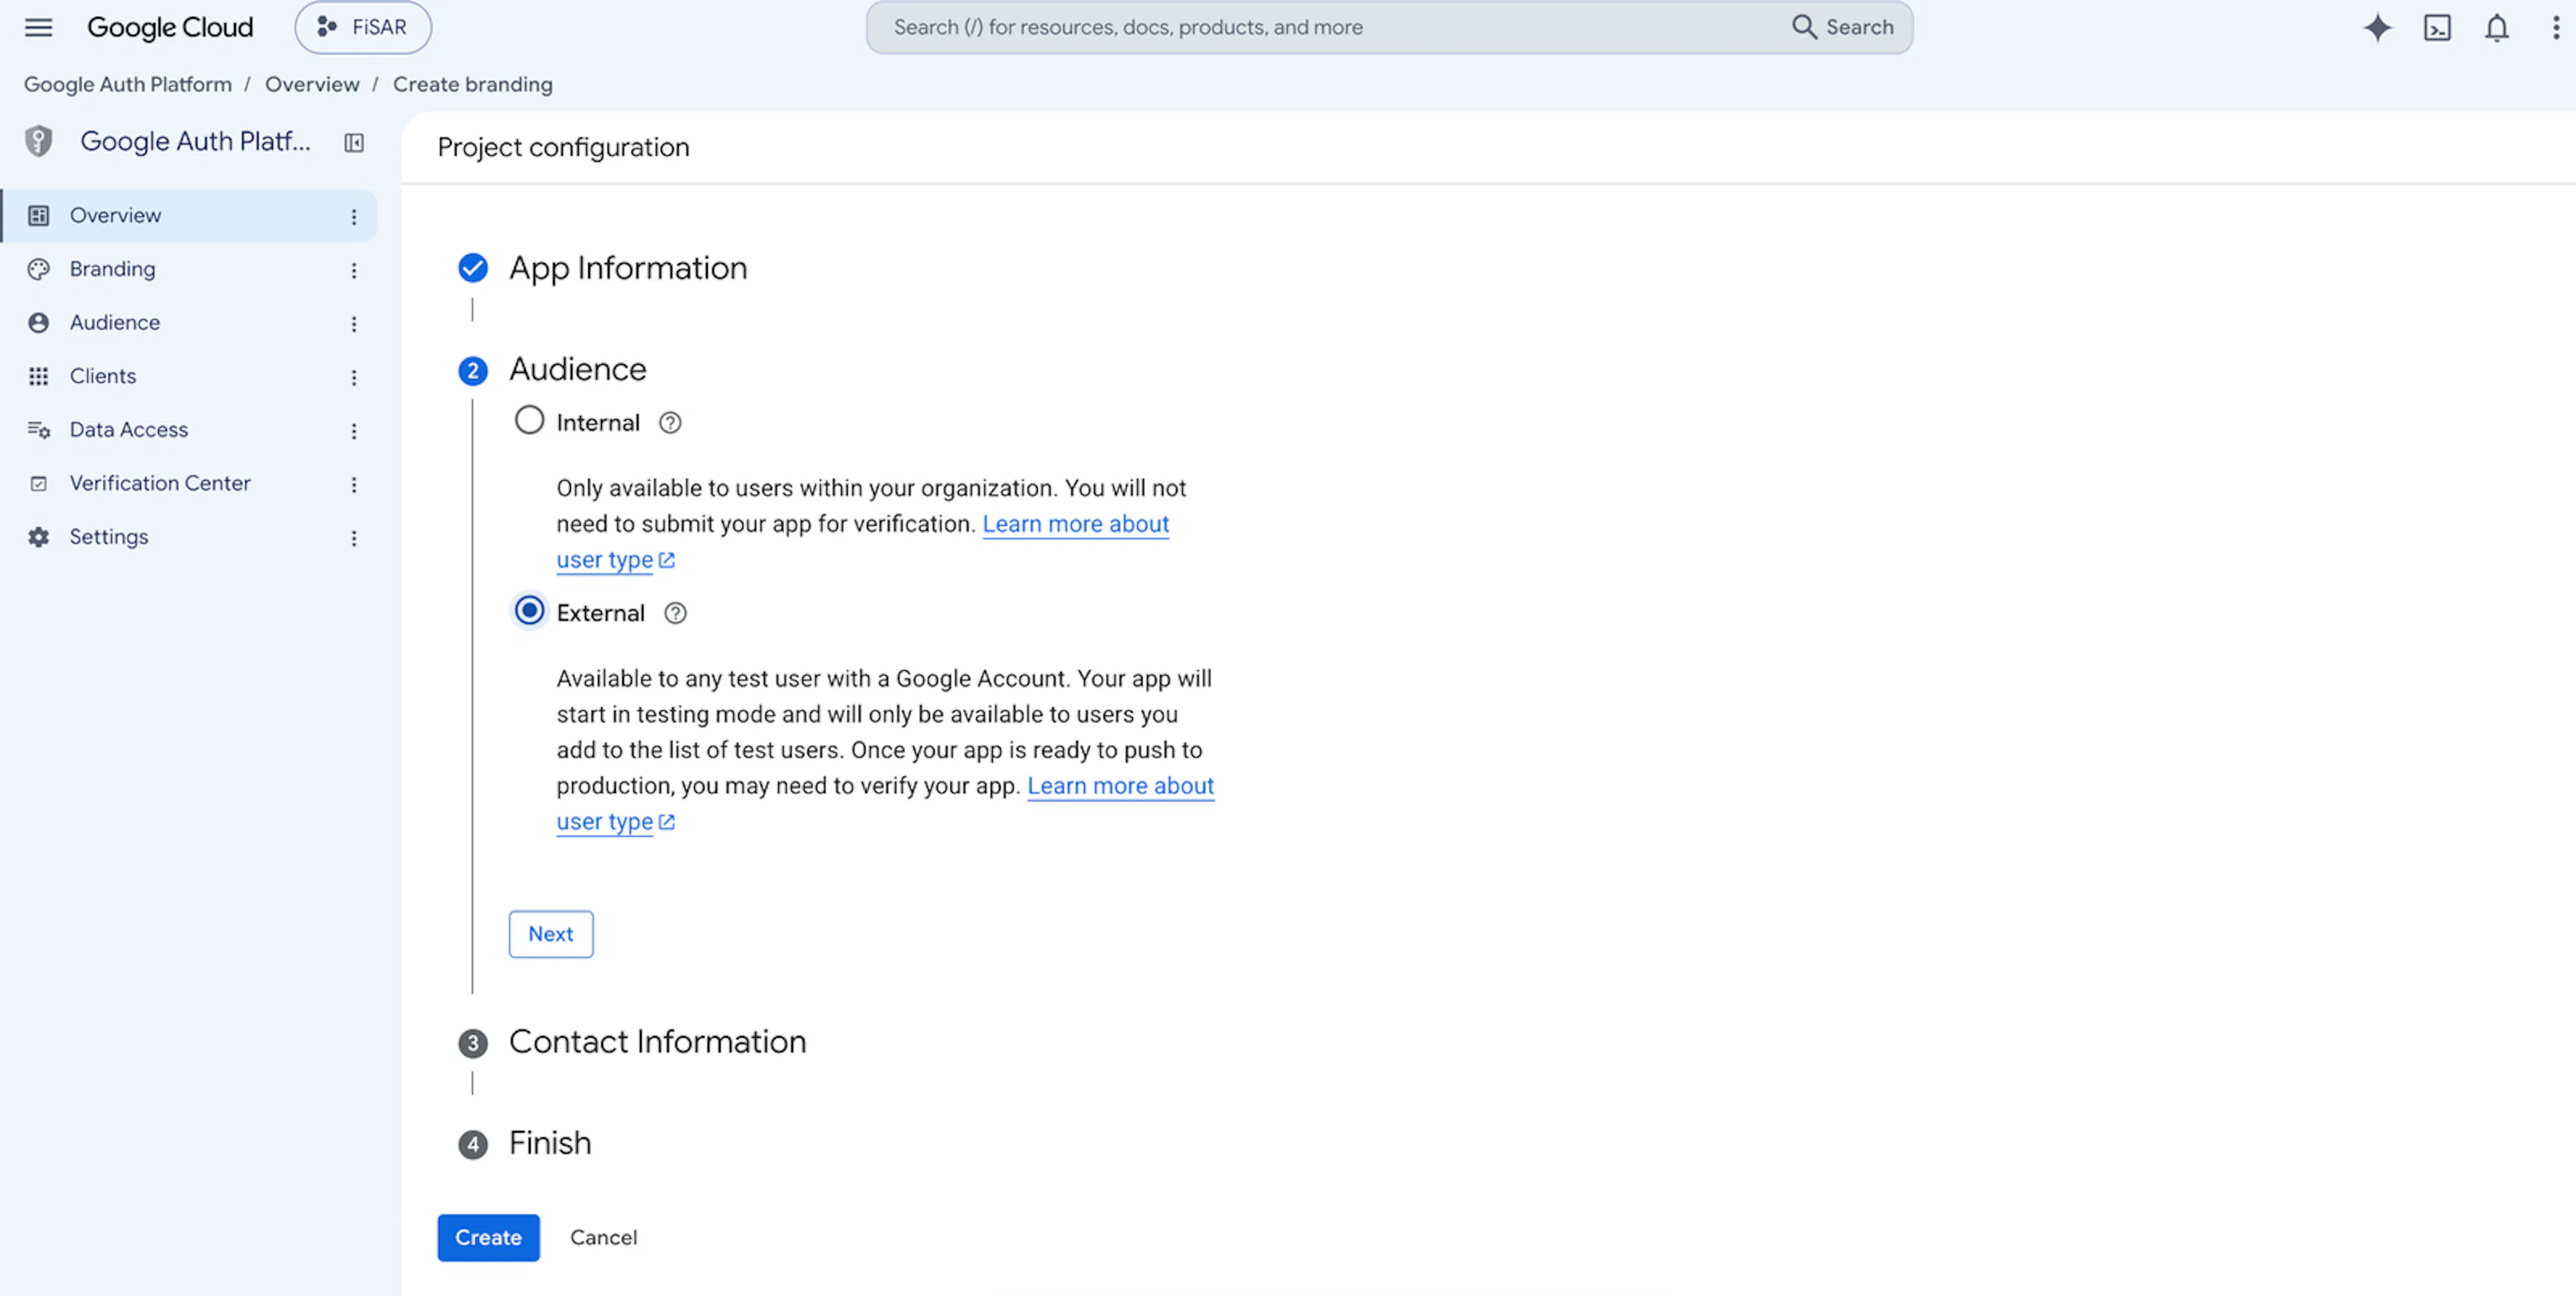This screenshot has width=2576, height=1296.
Task: Open the FiSAR project selector
Action: pyautogui.click(x=363, y=27)
